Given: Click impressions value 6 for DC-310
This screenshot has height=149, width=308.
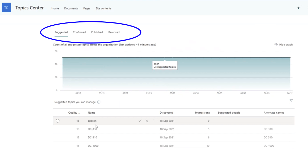Looking at the screenshot, I should (209, 137).
